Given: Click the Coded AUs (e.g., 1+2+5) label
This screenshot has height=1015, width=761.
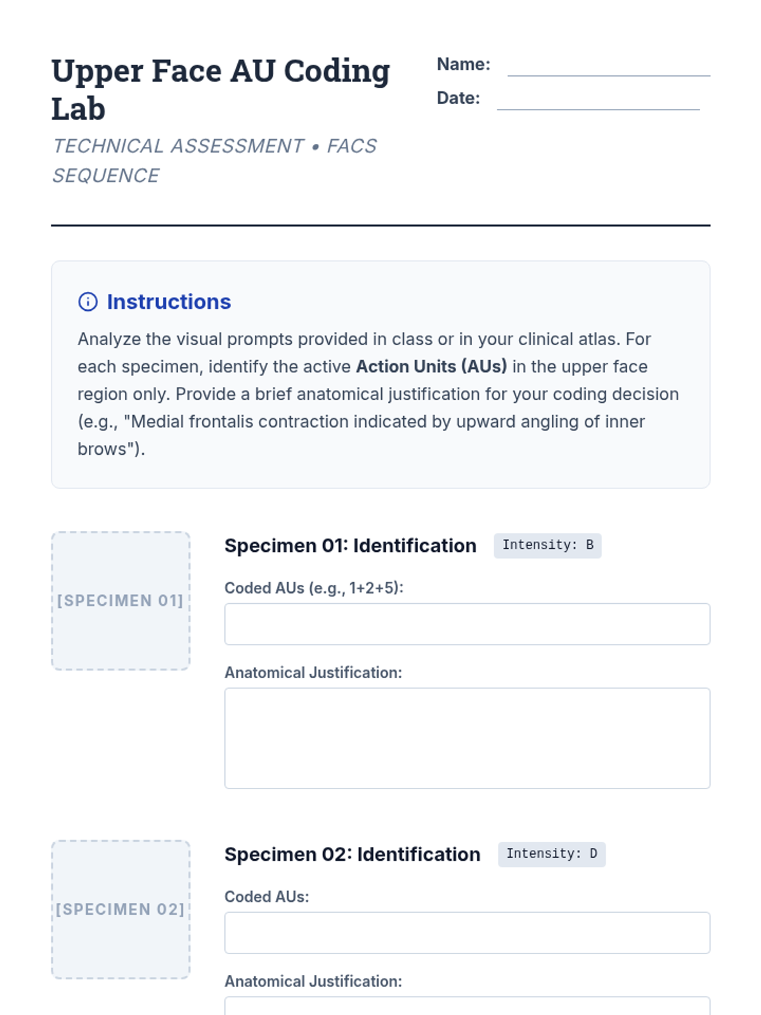Looking at the screenshot, I should pyautogui.click(x=314, y=588).
